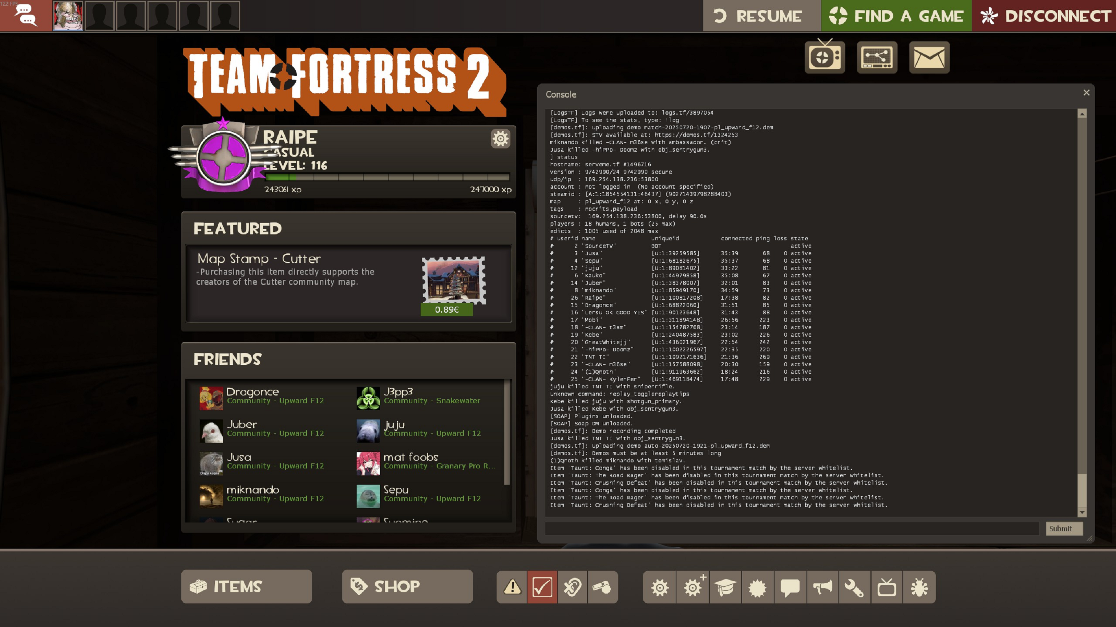Open the Shop
This screenshot has width=1116, height=627.
tap(407, 586)
